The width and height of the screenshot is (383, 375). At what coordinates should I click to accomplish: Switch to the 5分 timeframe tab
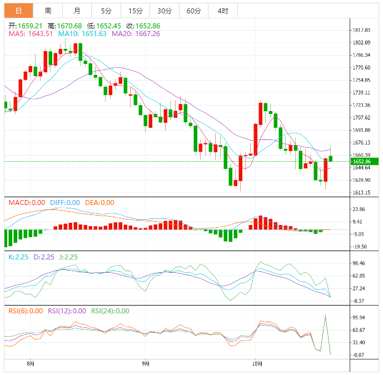click(106, 11)
